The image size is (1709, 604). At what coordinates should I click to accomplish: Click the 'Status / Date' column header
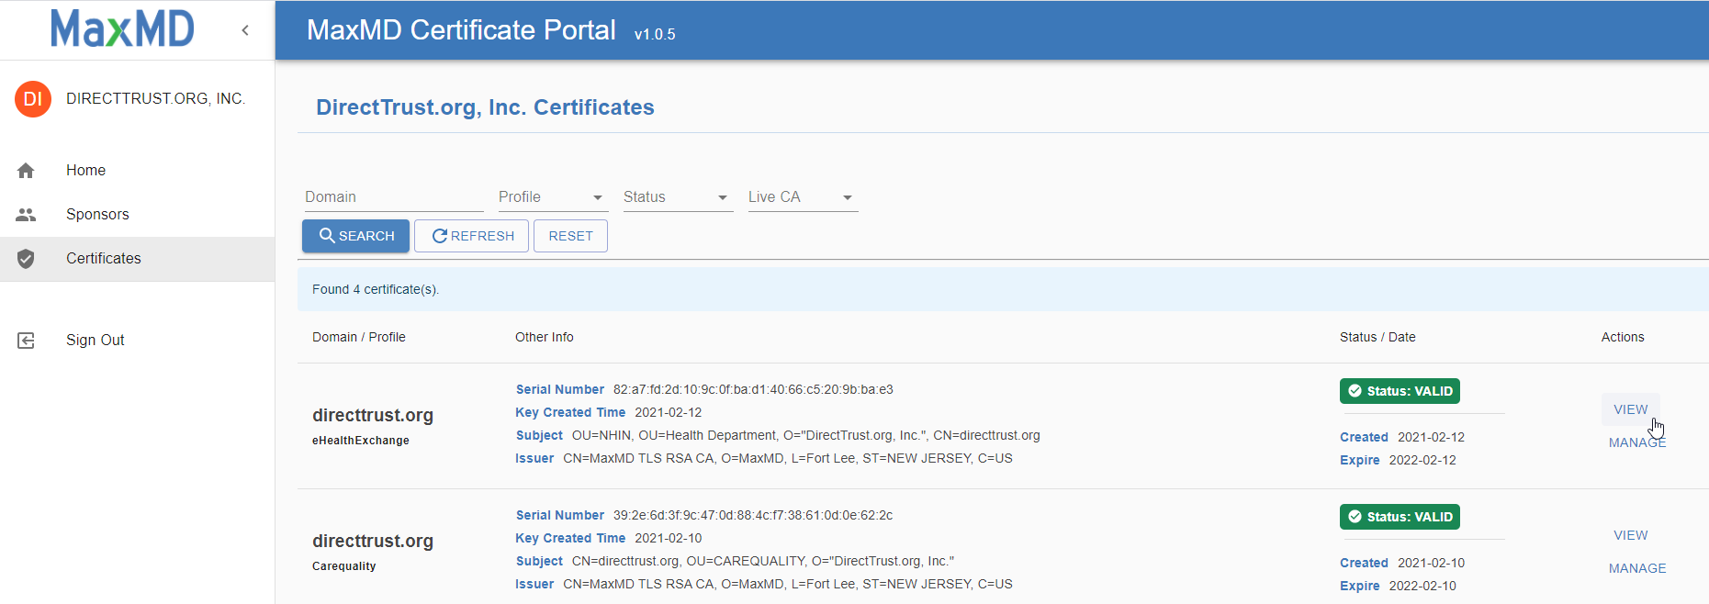1377,337
